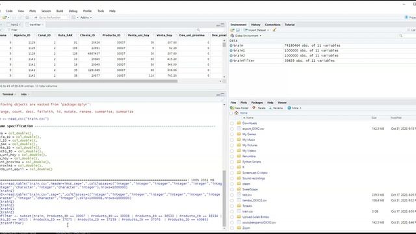Open the Import Dataset dropdown
The height and width of the screenshot is (234, 416).
tap(256, 31)
